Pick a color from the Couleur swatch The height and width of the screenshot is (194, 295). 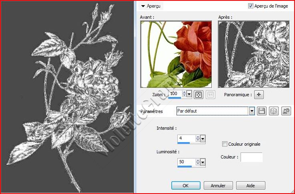click(251, 157)
